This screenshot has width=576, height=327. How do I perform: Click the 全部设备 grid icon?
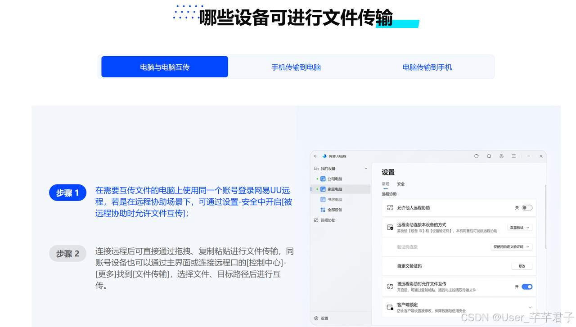pos(323,210)
